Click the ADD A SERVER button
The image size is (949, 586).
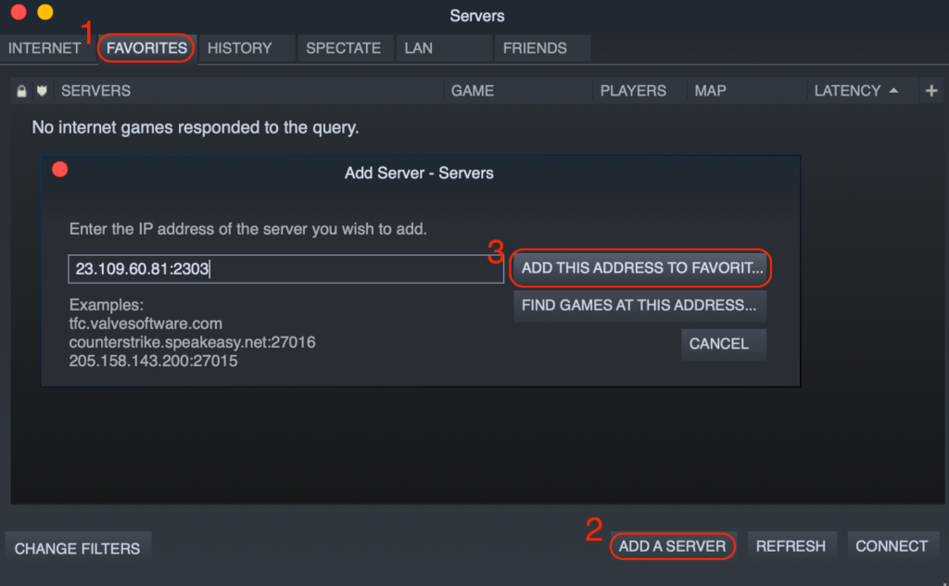[673, 546]
